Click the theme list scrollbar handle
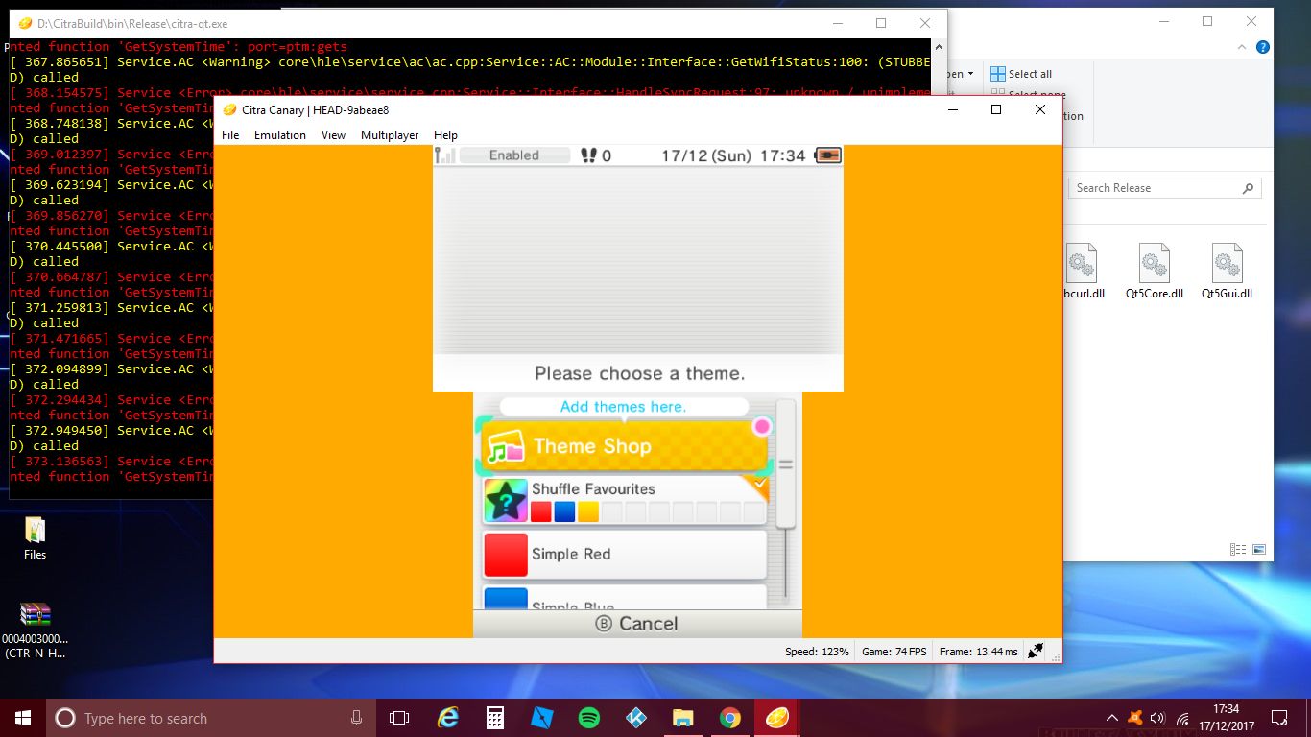1311x737 pixels. (786, 464)
